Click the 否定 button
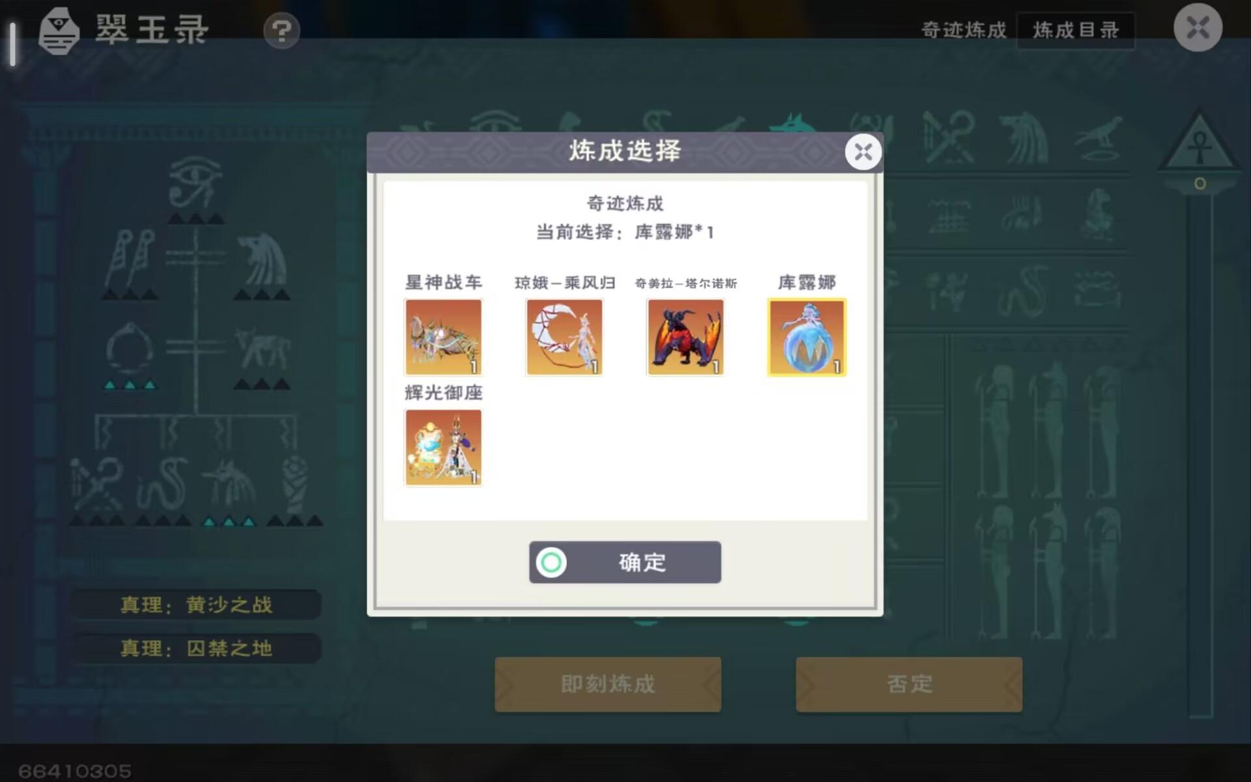This screenshot has width=1251, height=782. tap(909, 684)
